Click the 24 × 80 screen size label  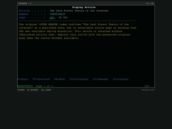(150, 4)
